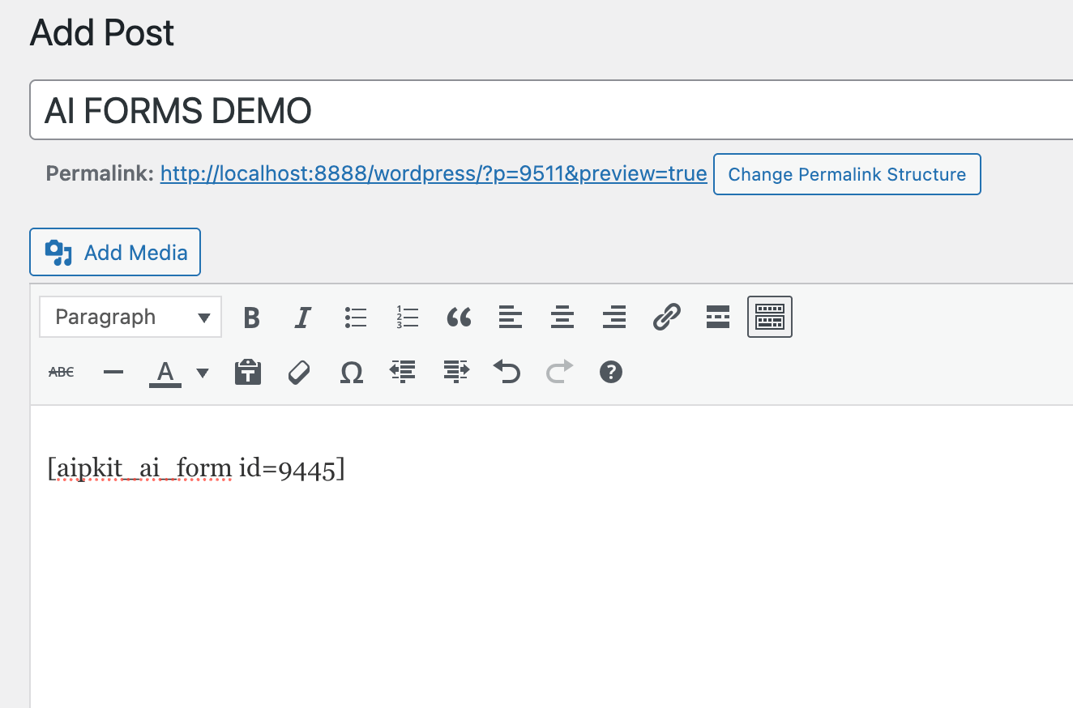The image size is (1073, 708).
Task: Insert horizontal line
Action: [x=113, y=373]
